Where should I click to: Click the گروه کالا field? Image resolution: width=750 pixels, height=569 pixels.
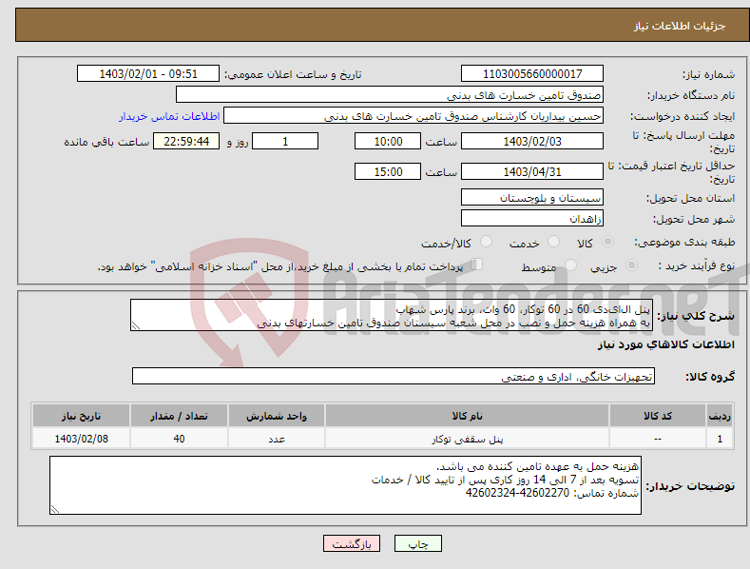[394, 377]
